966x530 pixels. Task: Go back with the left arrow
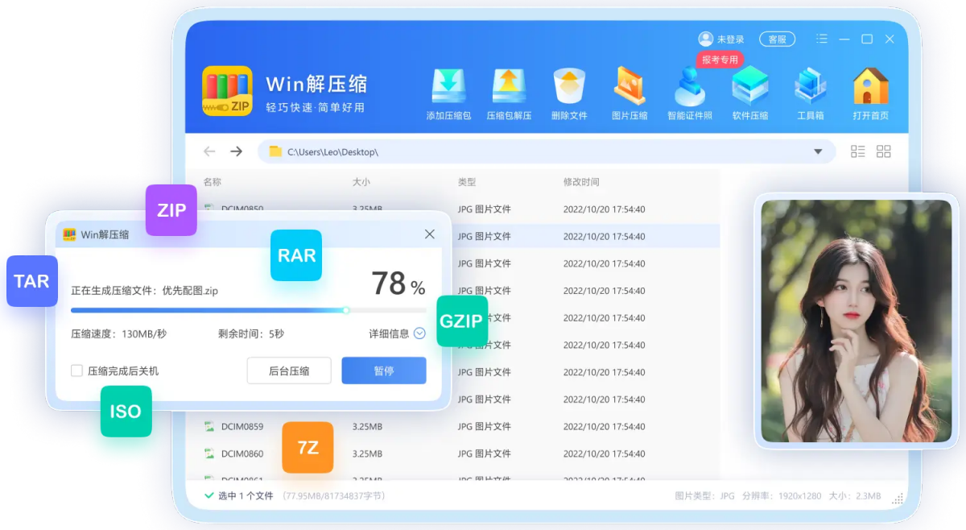(209, 151)
